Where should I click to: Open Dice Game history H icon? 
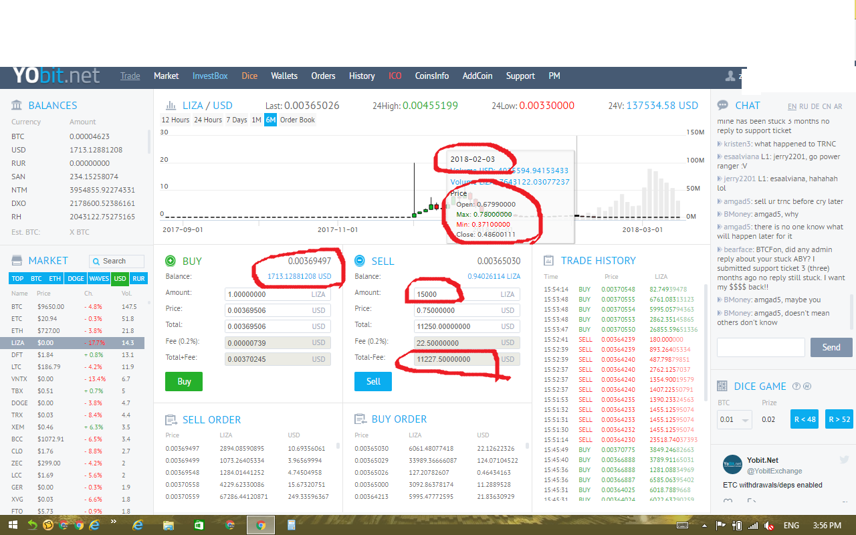coord(807,387)
